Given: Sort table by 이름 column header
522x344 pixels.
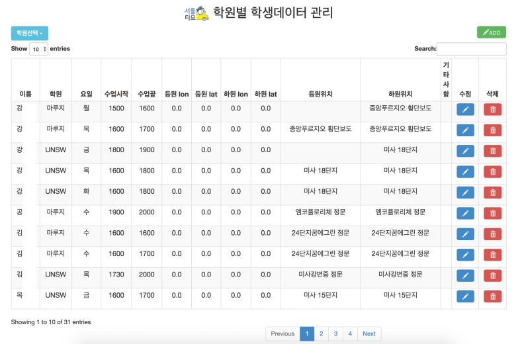Looking at the screenshot, I should click(25, 94).
